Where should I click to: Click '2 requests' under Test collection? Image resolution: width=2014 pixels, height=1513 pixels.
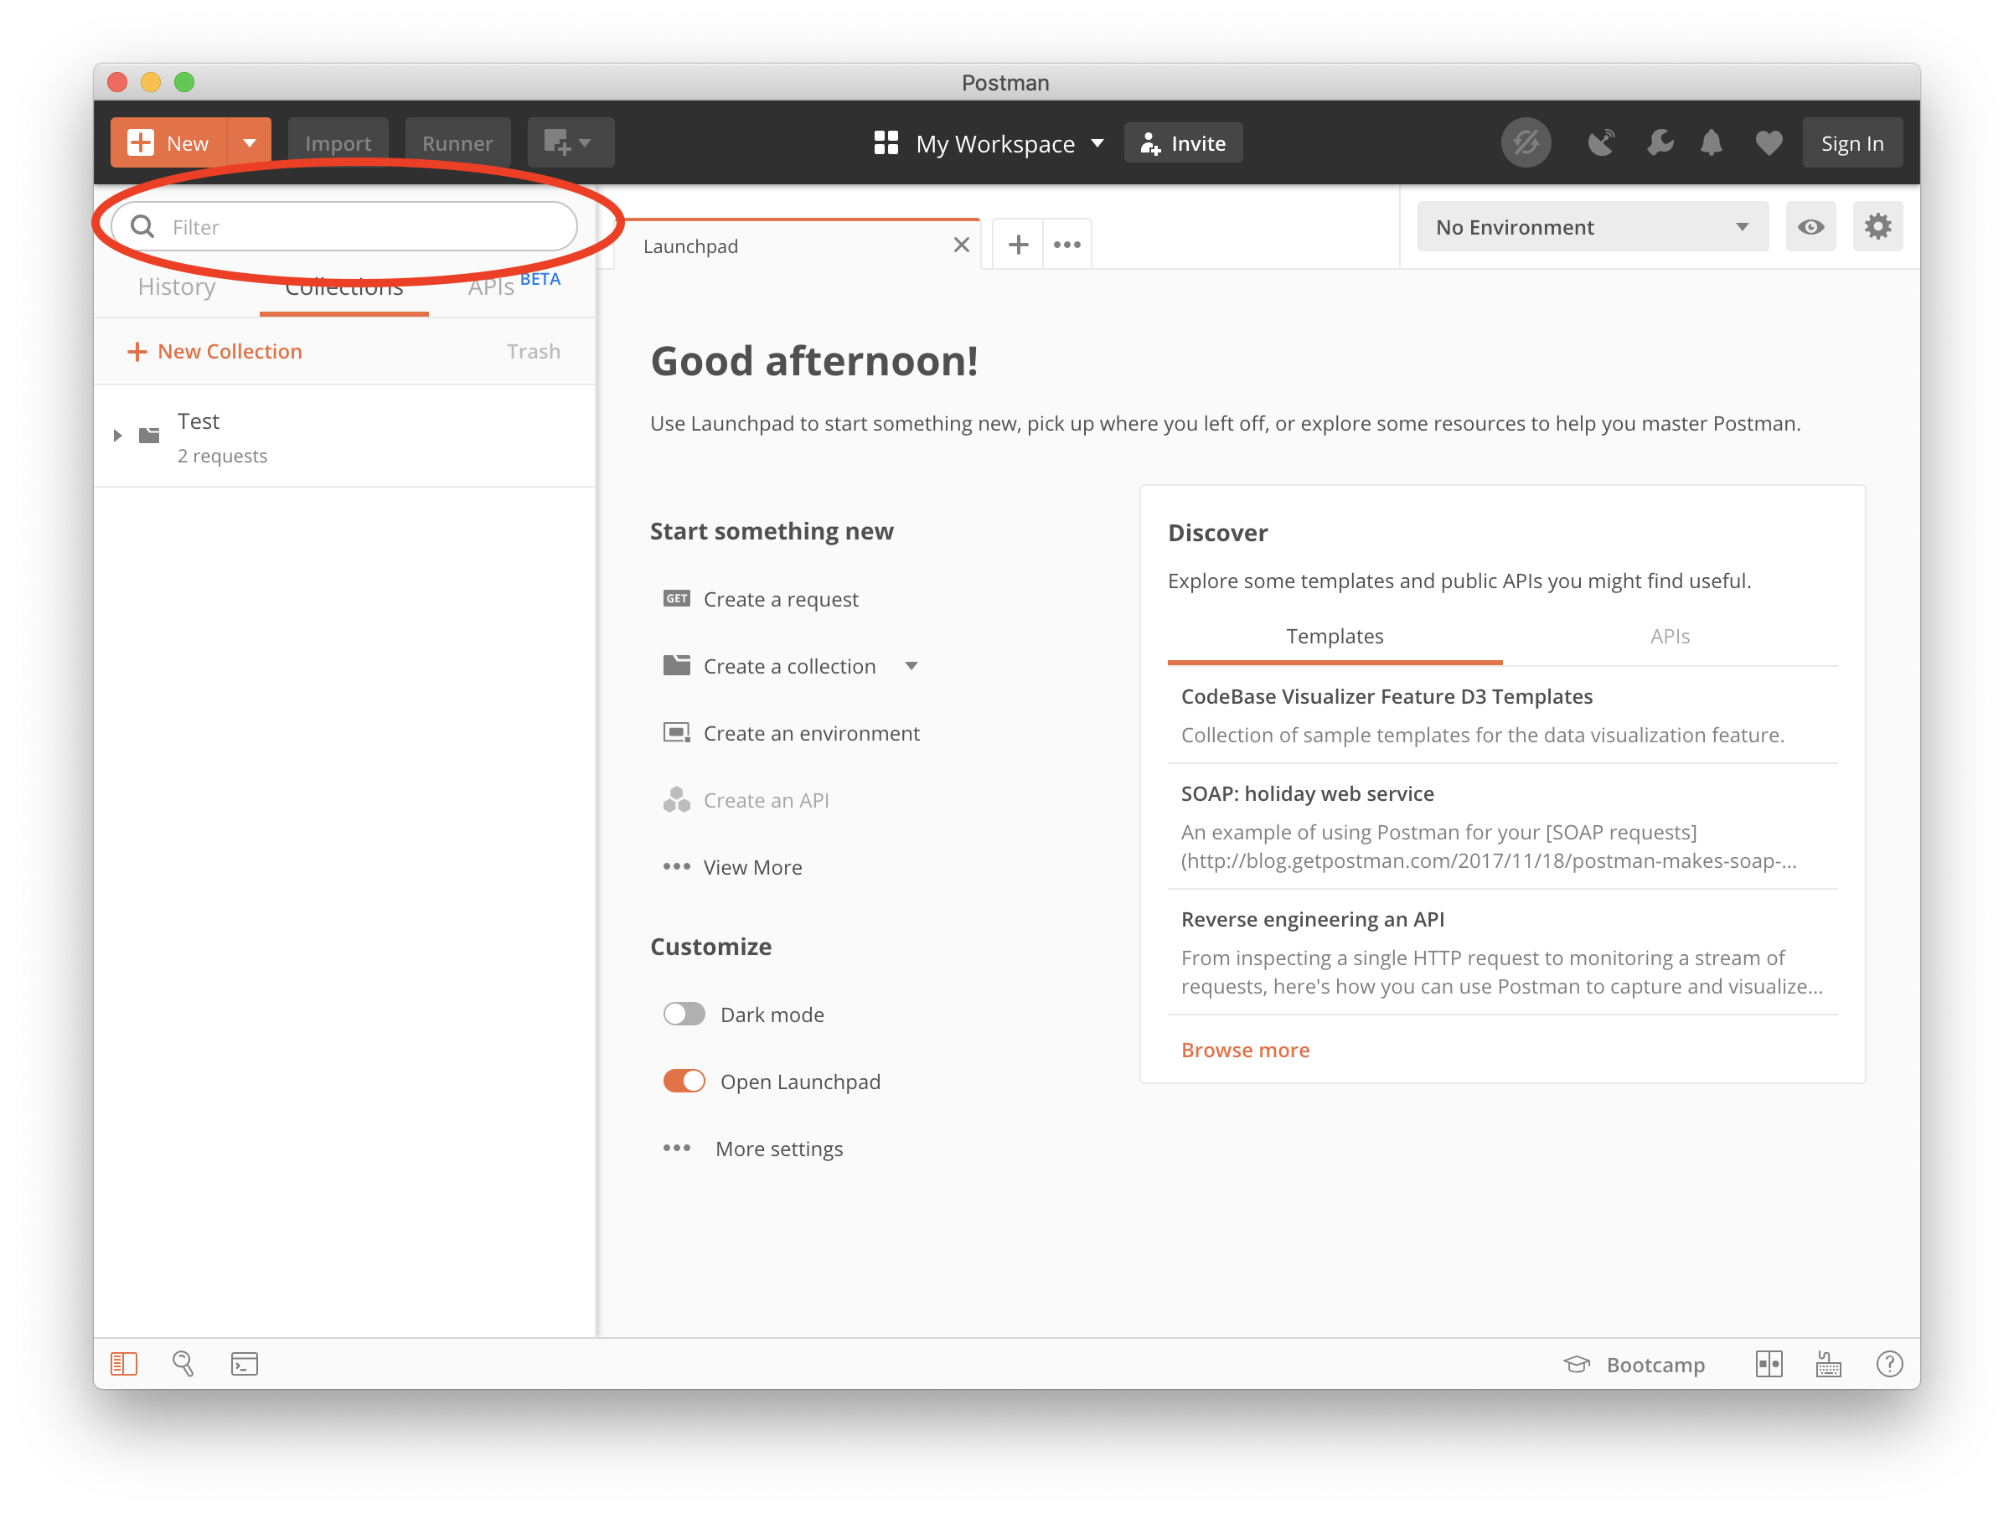pyautogui.click(x=222, y=456)
